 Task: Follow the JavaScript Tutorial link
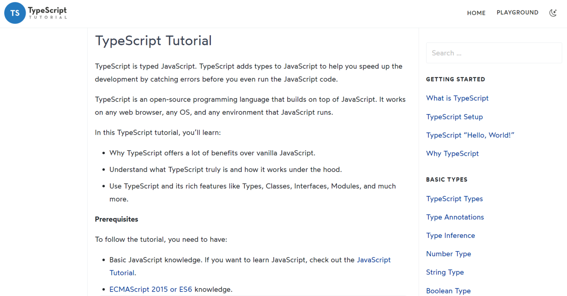coord(374,260)
